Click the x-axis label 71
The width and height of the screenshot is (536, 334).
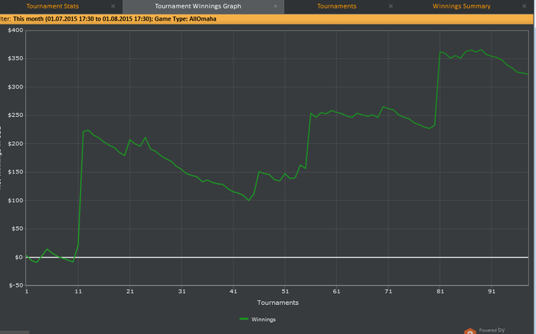[x=388, y=291]
